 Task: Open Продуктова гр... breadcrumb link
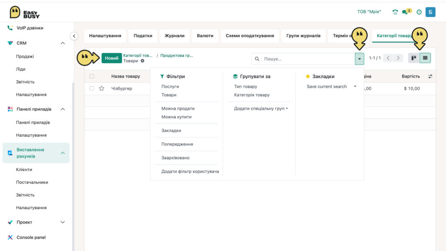(177, 55)
